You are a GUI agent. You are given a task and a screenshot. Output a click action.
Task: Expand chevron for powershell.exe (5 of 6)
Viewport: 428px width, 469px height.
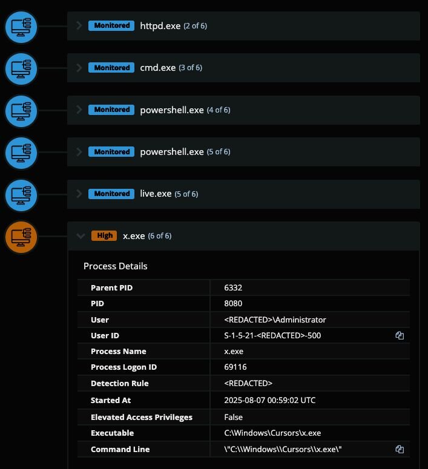click(x=79, y=152)
